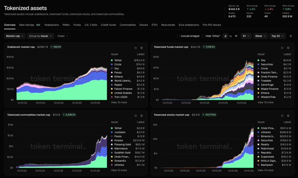Click Kinesis value $233.6 M
Viewport: 298px width, 178px height.
(139, 140)
